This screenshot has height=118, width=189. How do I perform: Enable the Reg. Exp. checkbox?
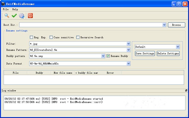[x=31, y=37]
